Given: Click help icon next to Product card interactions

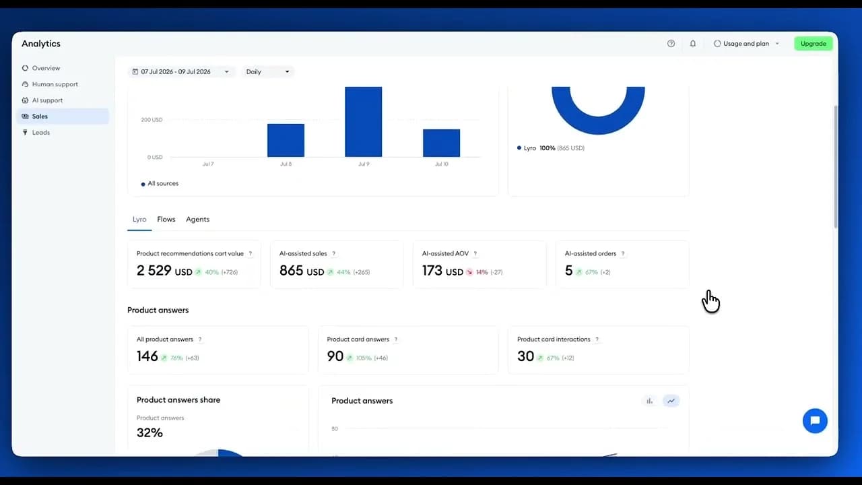Looking at the screenshot, I should coord(597,339).
